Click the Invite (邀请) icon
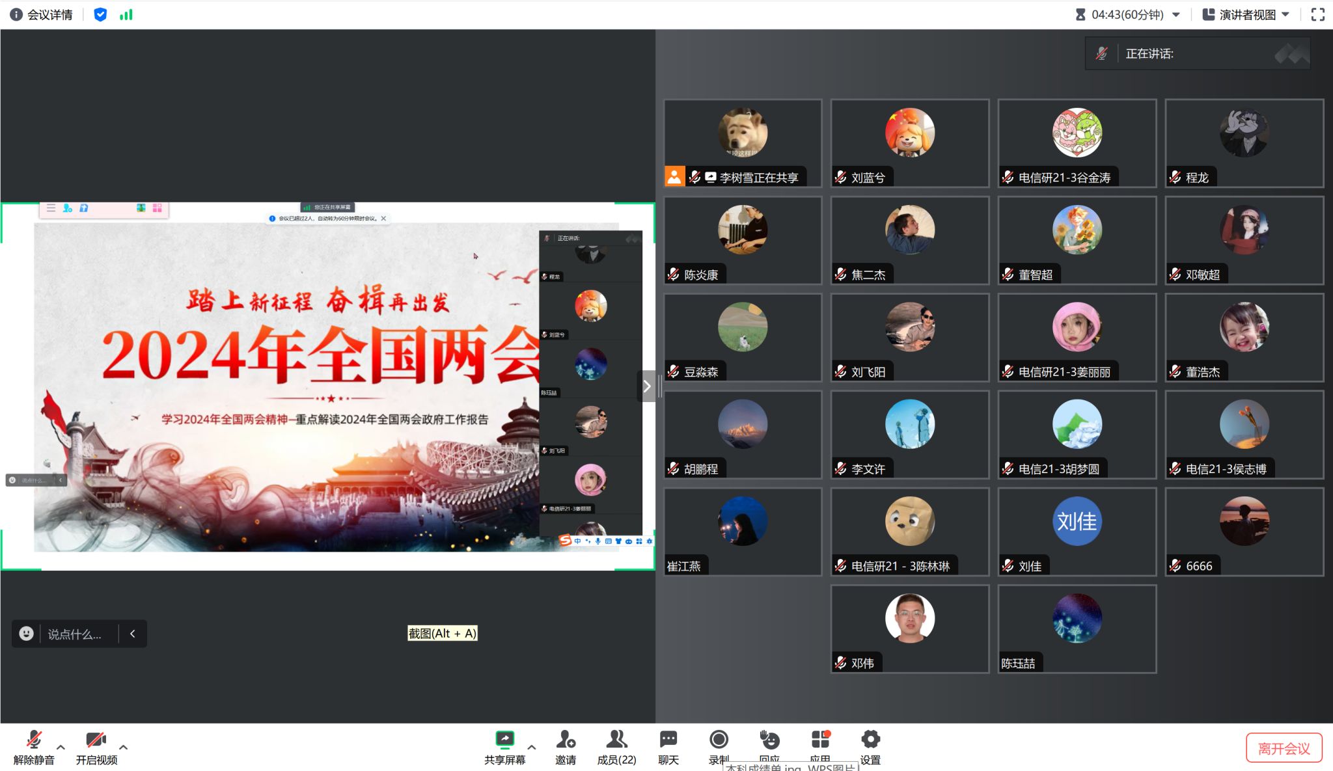Viewport: 1333px width, 771px height. click(565, 740)
